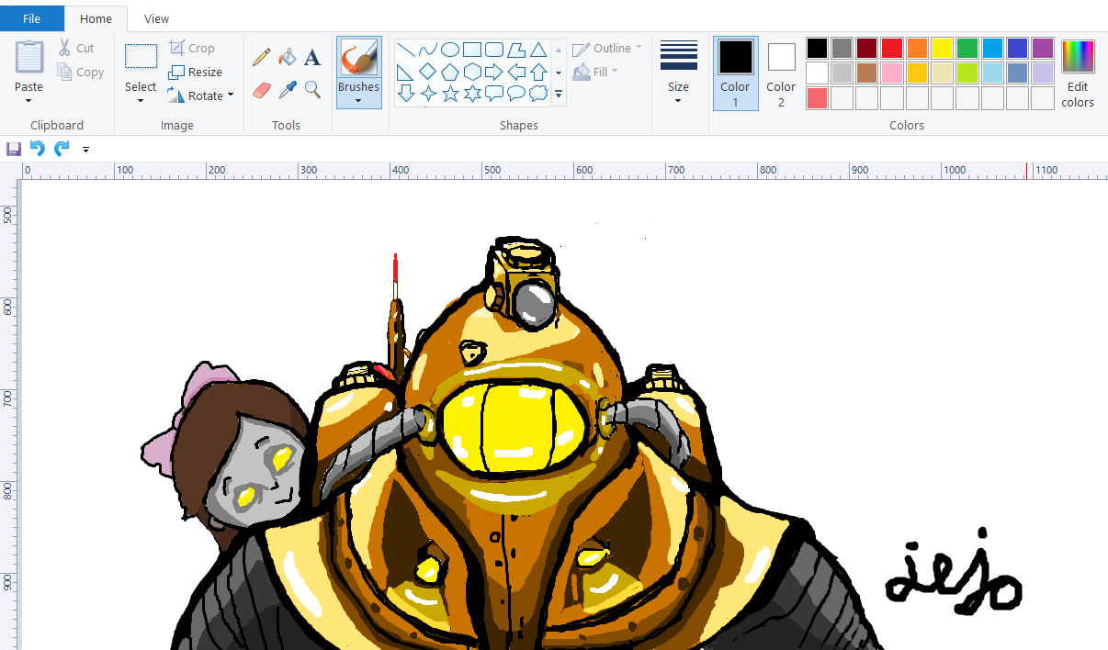Open the shape Fill dropdown
Screen dimensions: 1108x650
tap(595, 72)
